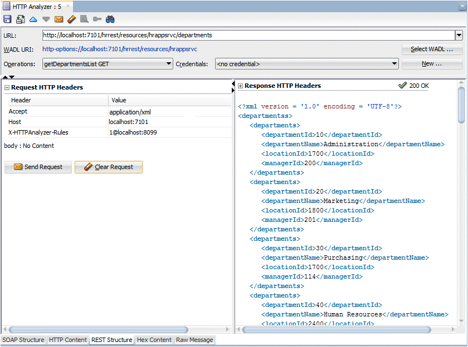The width and height of the screenshot is (468, 347).
Task: Click the Select WADL ... button
Action: pos(432,49)
